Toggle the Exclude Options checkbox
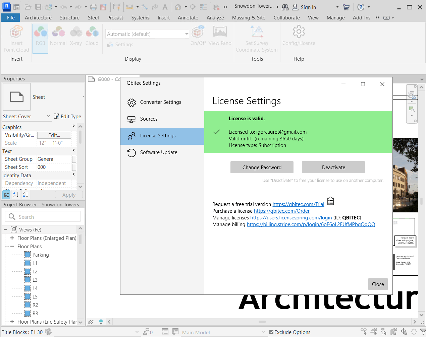Viewport: 426px width, 337px height. point(271,332)
